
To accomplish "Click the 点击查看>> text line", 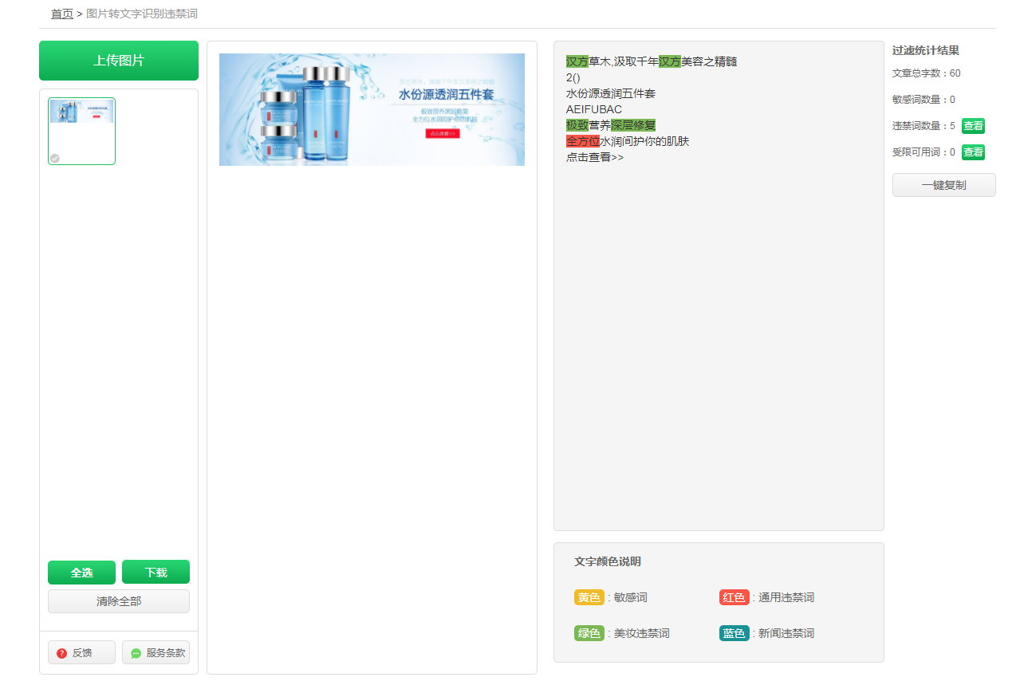I will [x=595, y=157].
